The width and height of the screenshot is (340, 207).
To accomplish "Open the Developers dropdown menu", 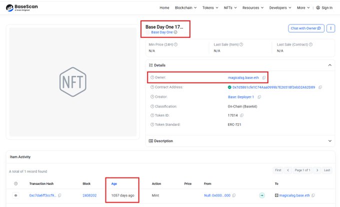I will click(280, 7).
